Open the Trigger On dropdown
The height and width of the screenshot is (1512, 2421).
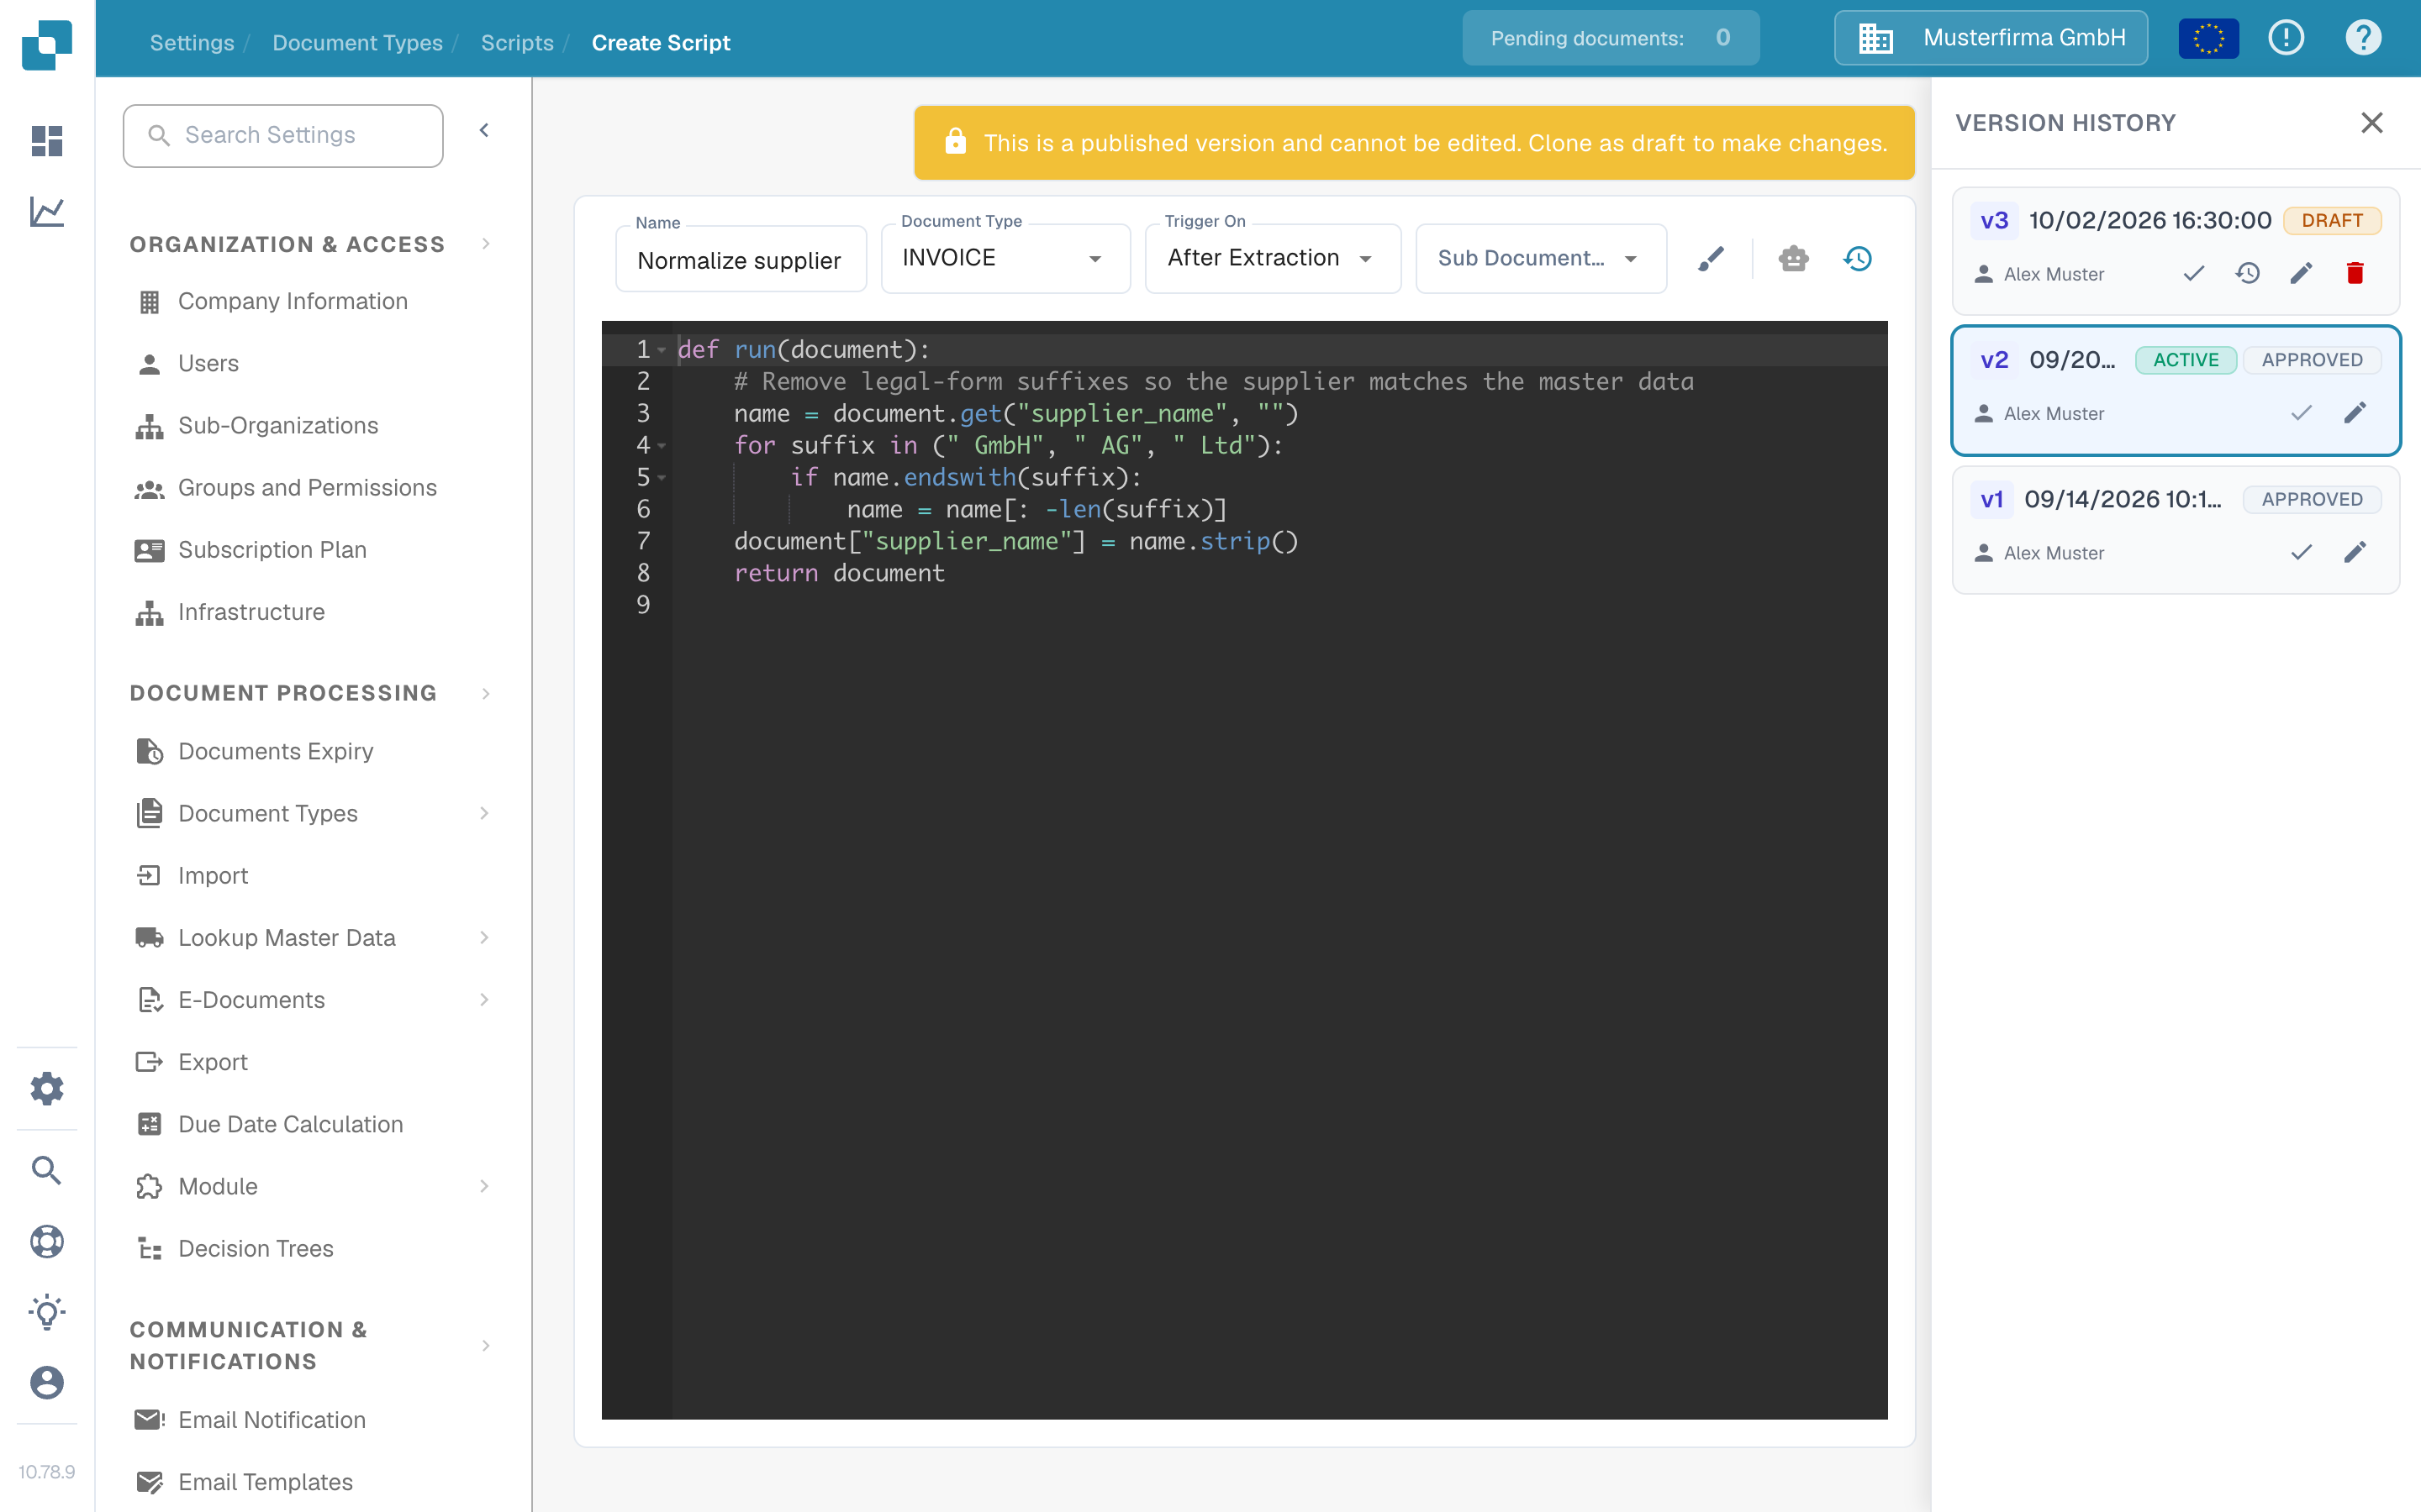(x=1273, y=258)
